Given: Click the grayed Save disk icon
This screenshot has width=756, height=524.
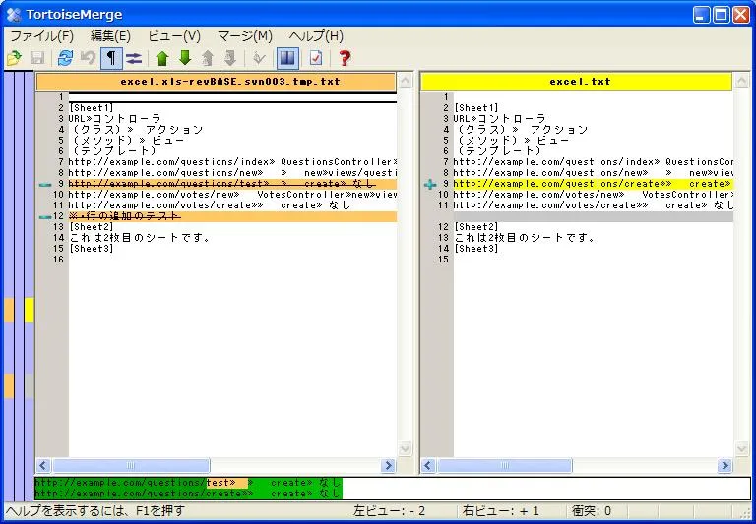Looking at the screenshot, I should click(37, 58).
